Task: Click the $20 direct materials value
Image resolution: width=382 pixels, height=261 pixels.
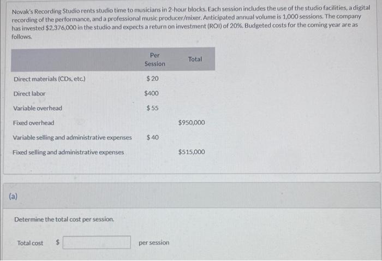Action: [152, 79]
